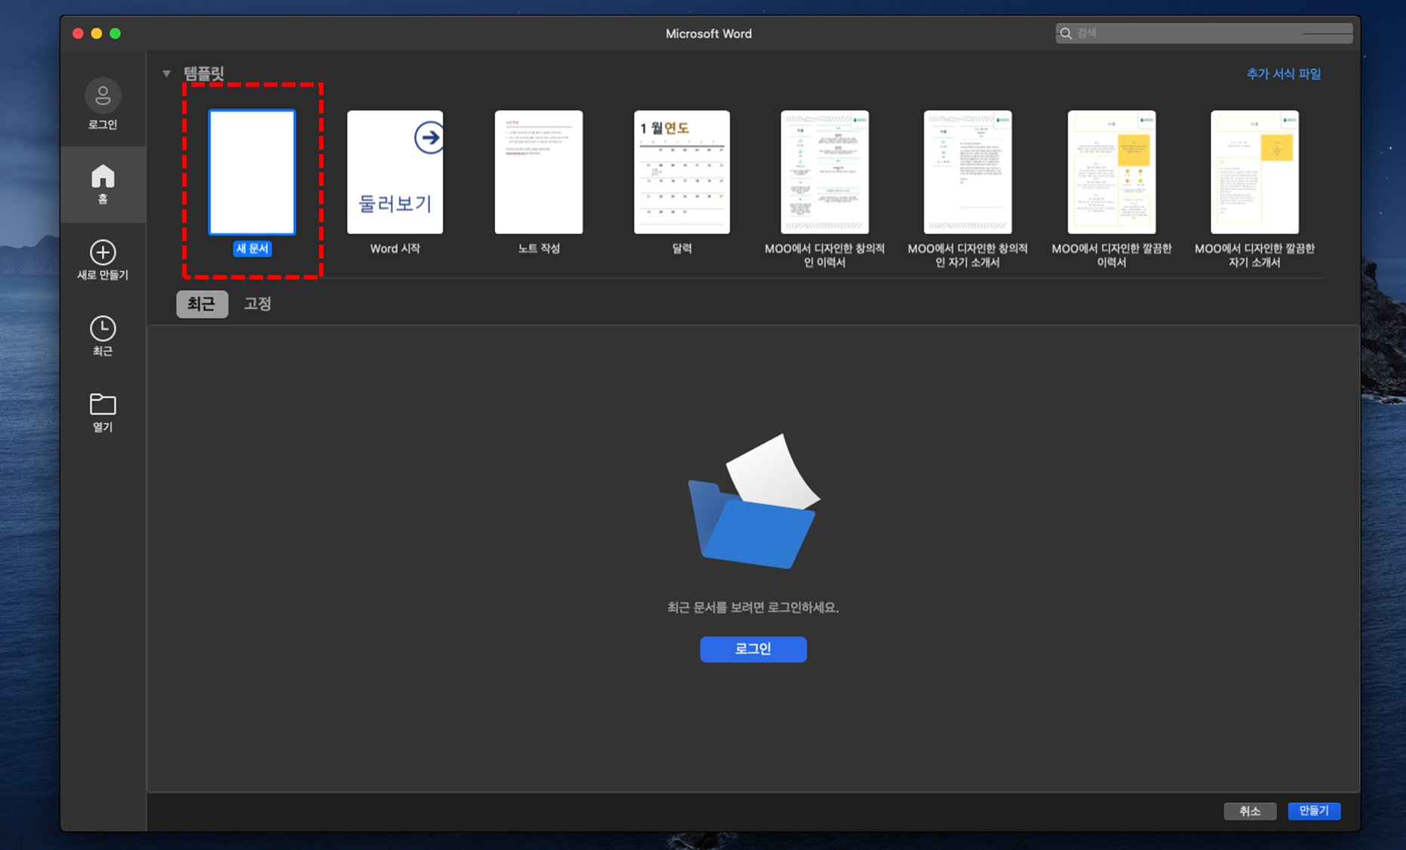Viewport: 1406px width, 850px height.
Task: Open the 새로 만들기 (New) sidebar item
Action: [103, 260]
